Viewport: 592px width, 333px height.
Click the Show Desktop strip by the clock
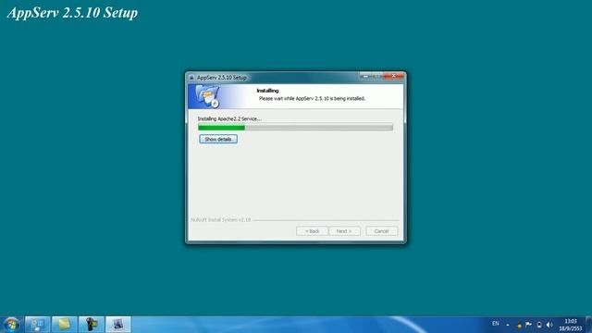pyautogui.click(x=589, y=325)
